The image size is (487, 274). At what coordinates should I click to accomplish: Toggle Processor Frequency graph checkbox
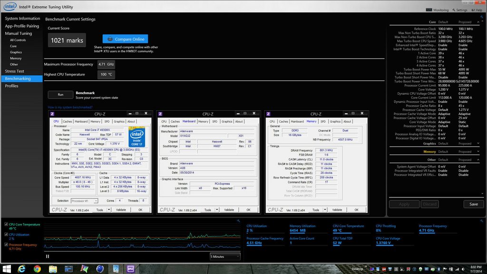click(6, 245)
